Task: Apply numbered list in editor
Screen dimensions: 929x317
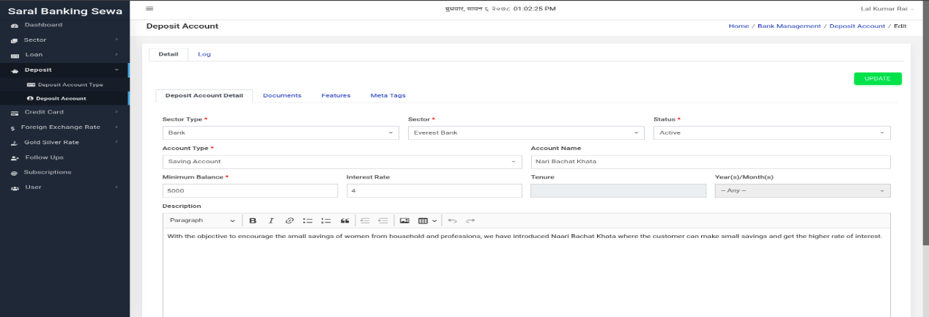Action: 327,220
